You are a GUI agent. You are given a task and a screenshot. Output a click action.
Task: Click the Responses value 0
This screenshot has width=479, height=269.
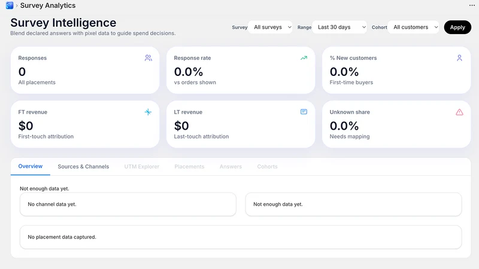pos(22,72)
